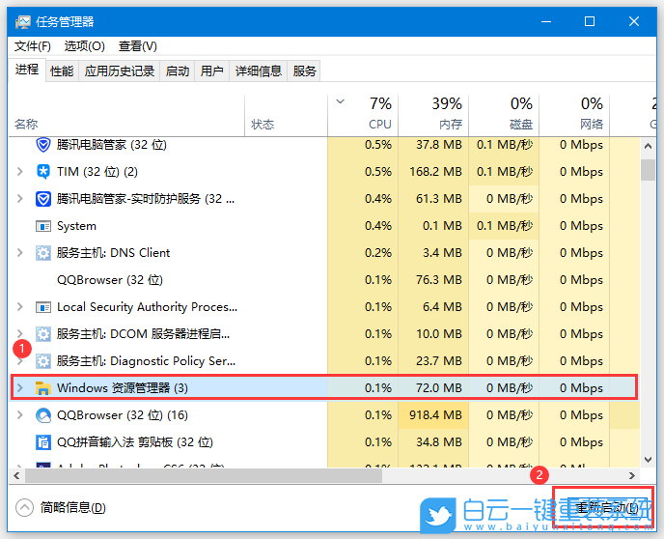Click the vertical scrollbar down arrow

pos(648,460)
